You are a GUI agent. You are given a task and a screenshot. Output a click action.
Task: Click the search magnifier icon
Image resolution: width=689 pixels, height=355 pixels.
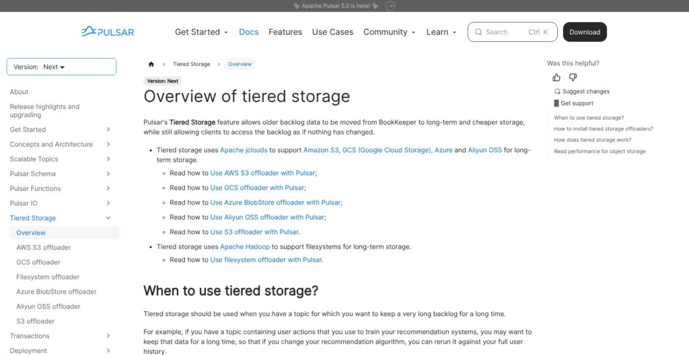[478, 32]
